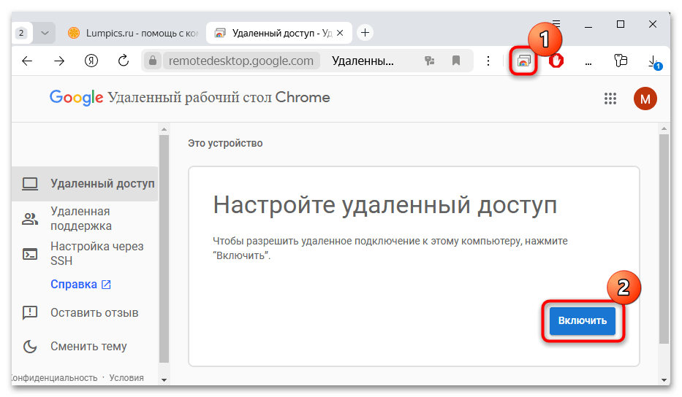The image size is (682, 397).
Task: Click the main page scrollbar up arrow
Action: point(664,129)
